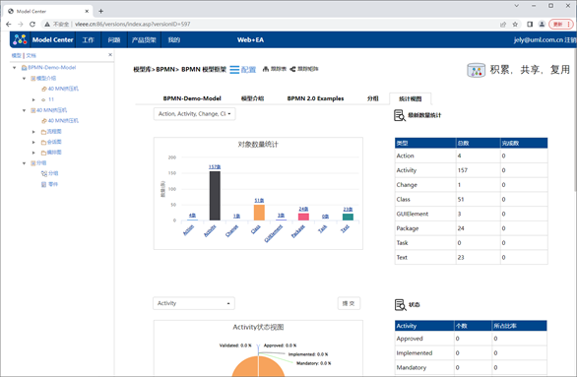Click the pink Package bar in chart
The image size is (578, 377).
(303, 217)
